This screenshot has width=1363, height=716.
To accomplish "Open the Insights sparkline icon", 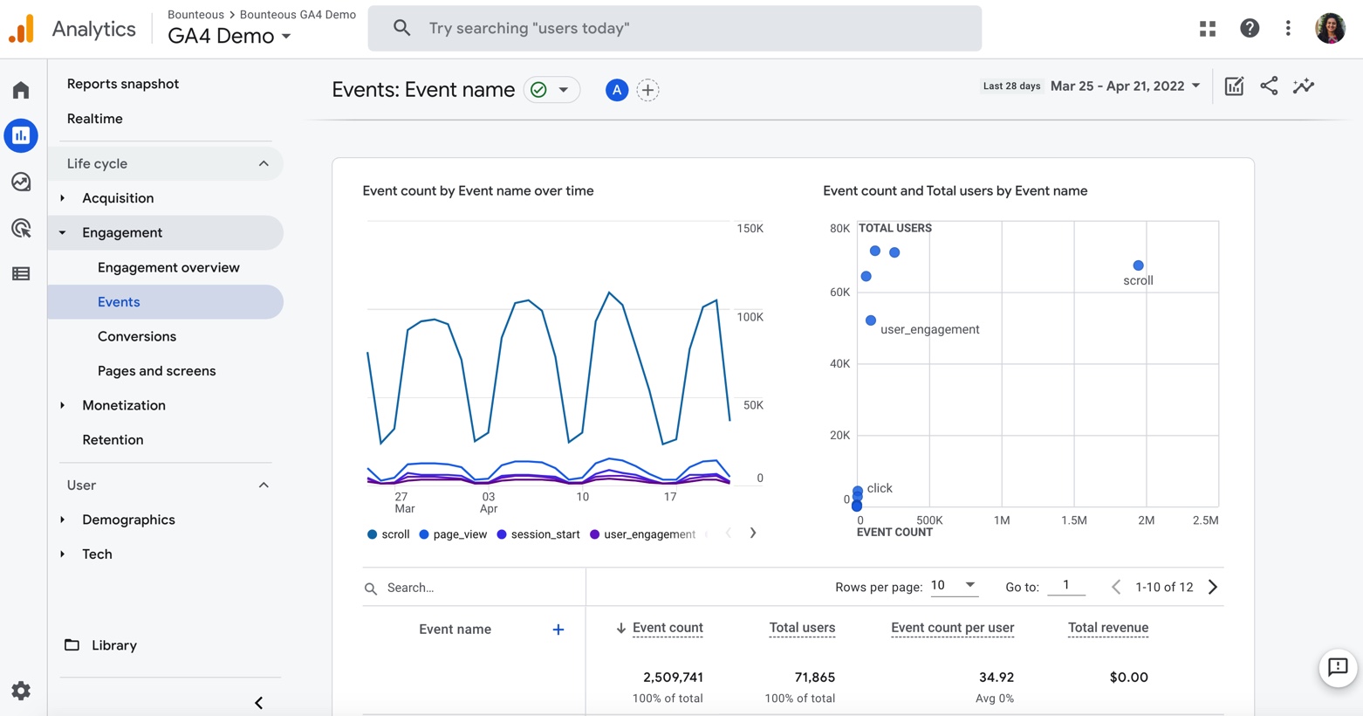I will point(1304,86).
